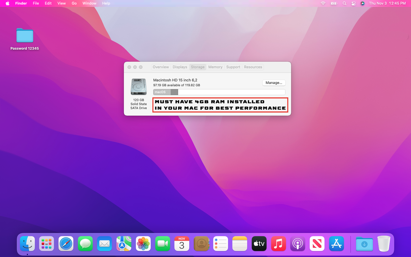Open the Apple menu
The height and width of the screenshot is (257, 411).
coord(7,3)
